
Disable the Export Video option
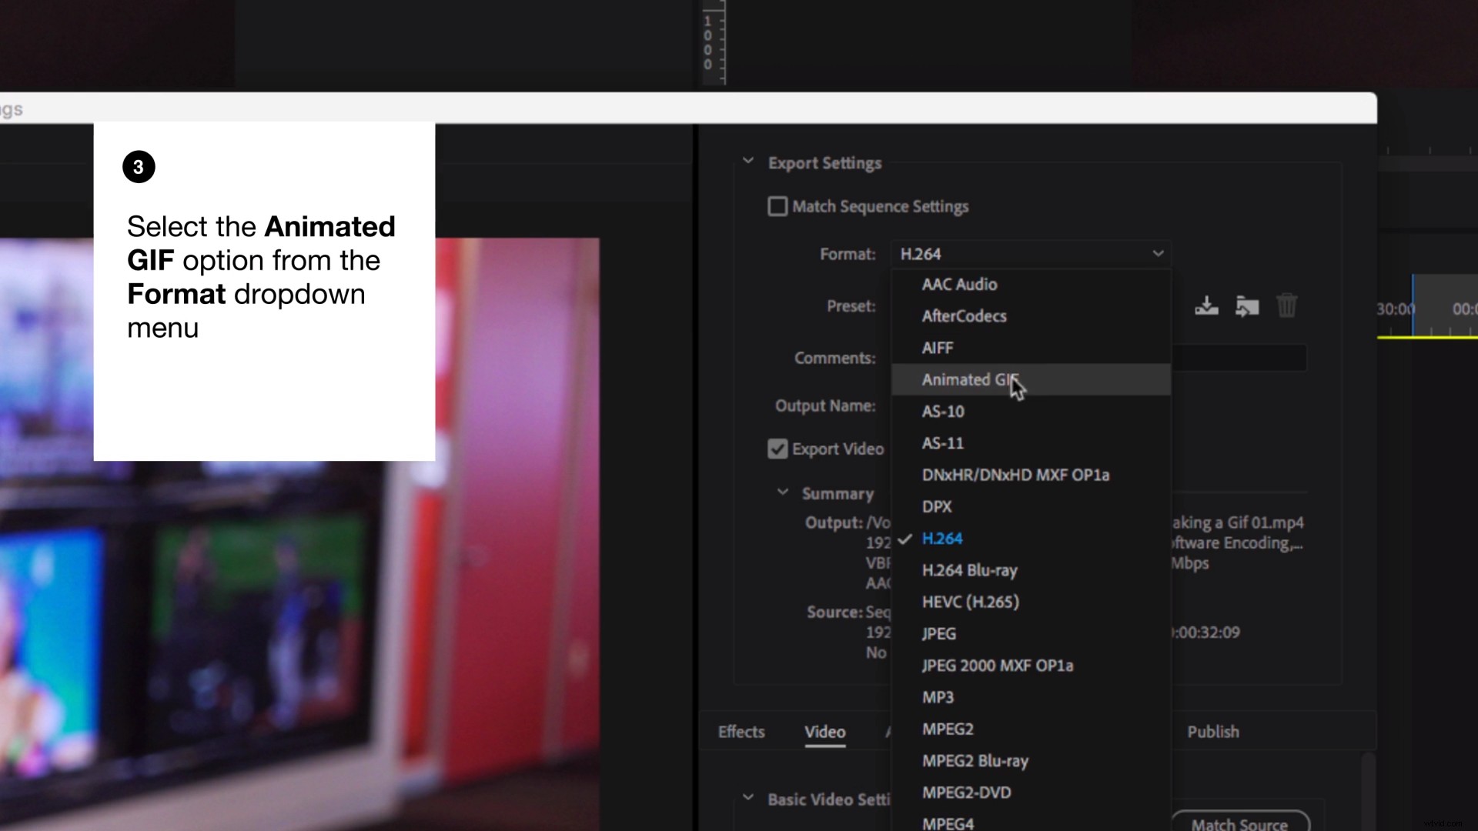coord(777,449)
